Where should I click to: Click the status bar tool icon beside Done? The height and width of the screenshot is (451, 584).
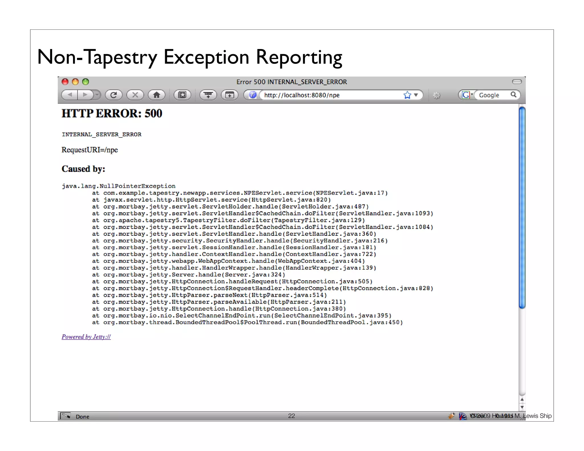(66, 416)
